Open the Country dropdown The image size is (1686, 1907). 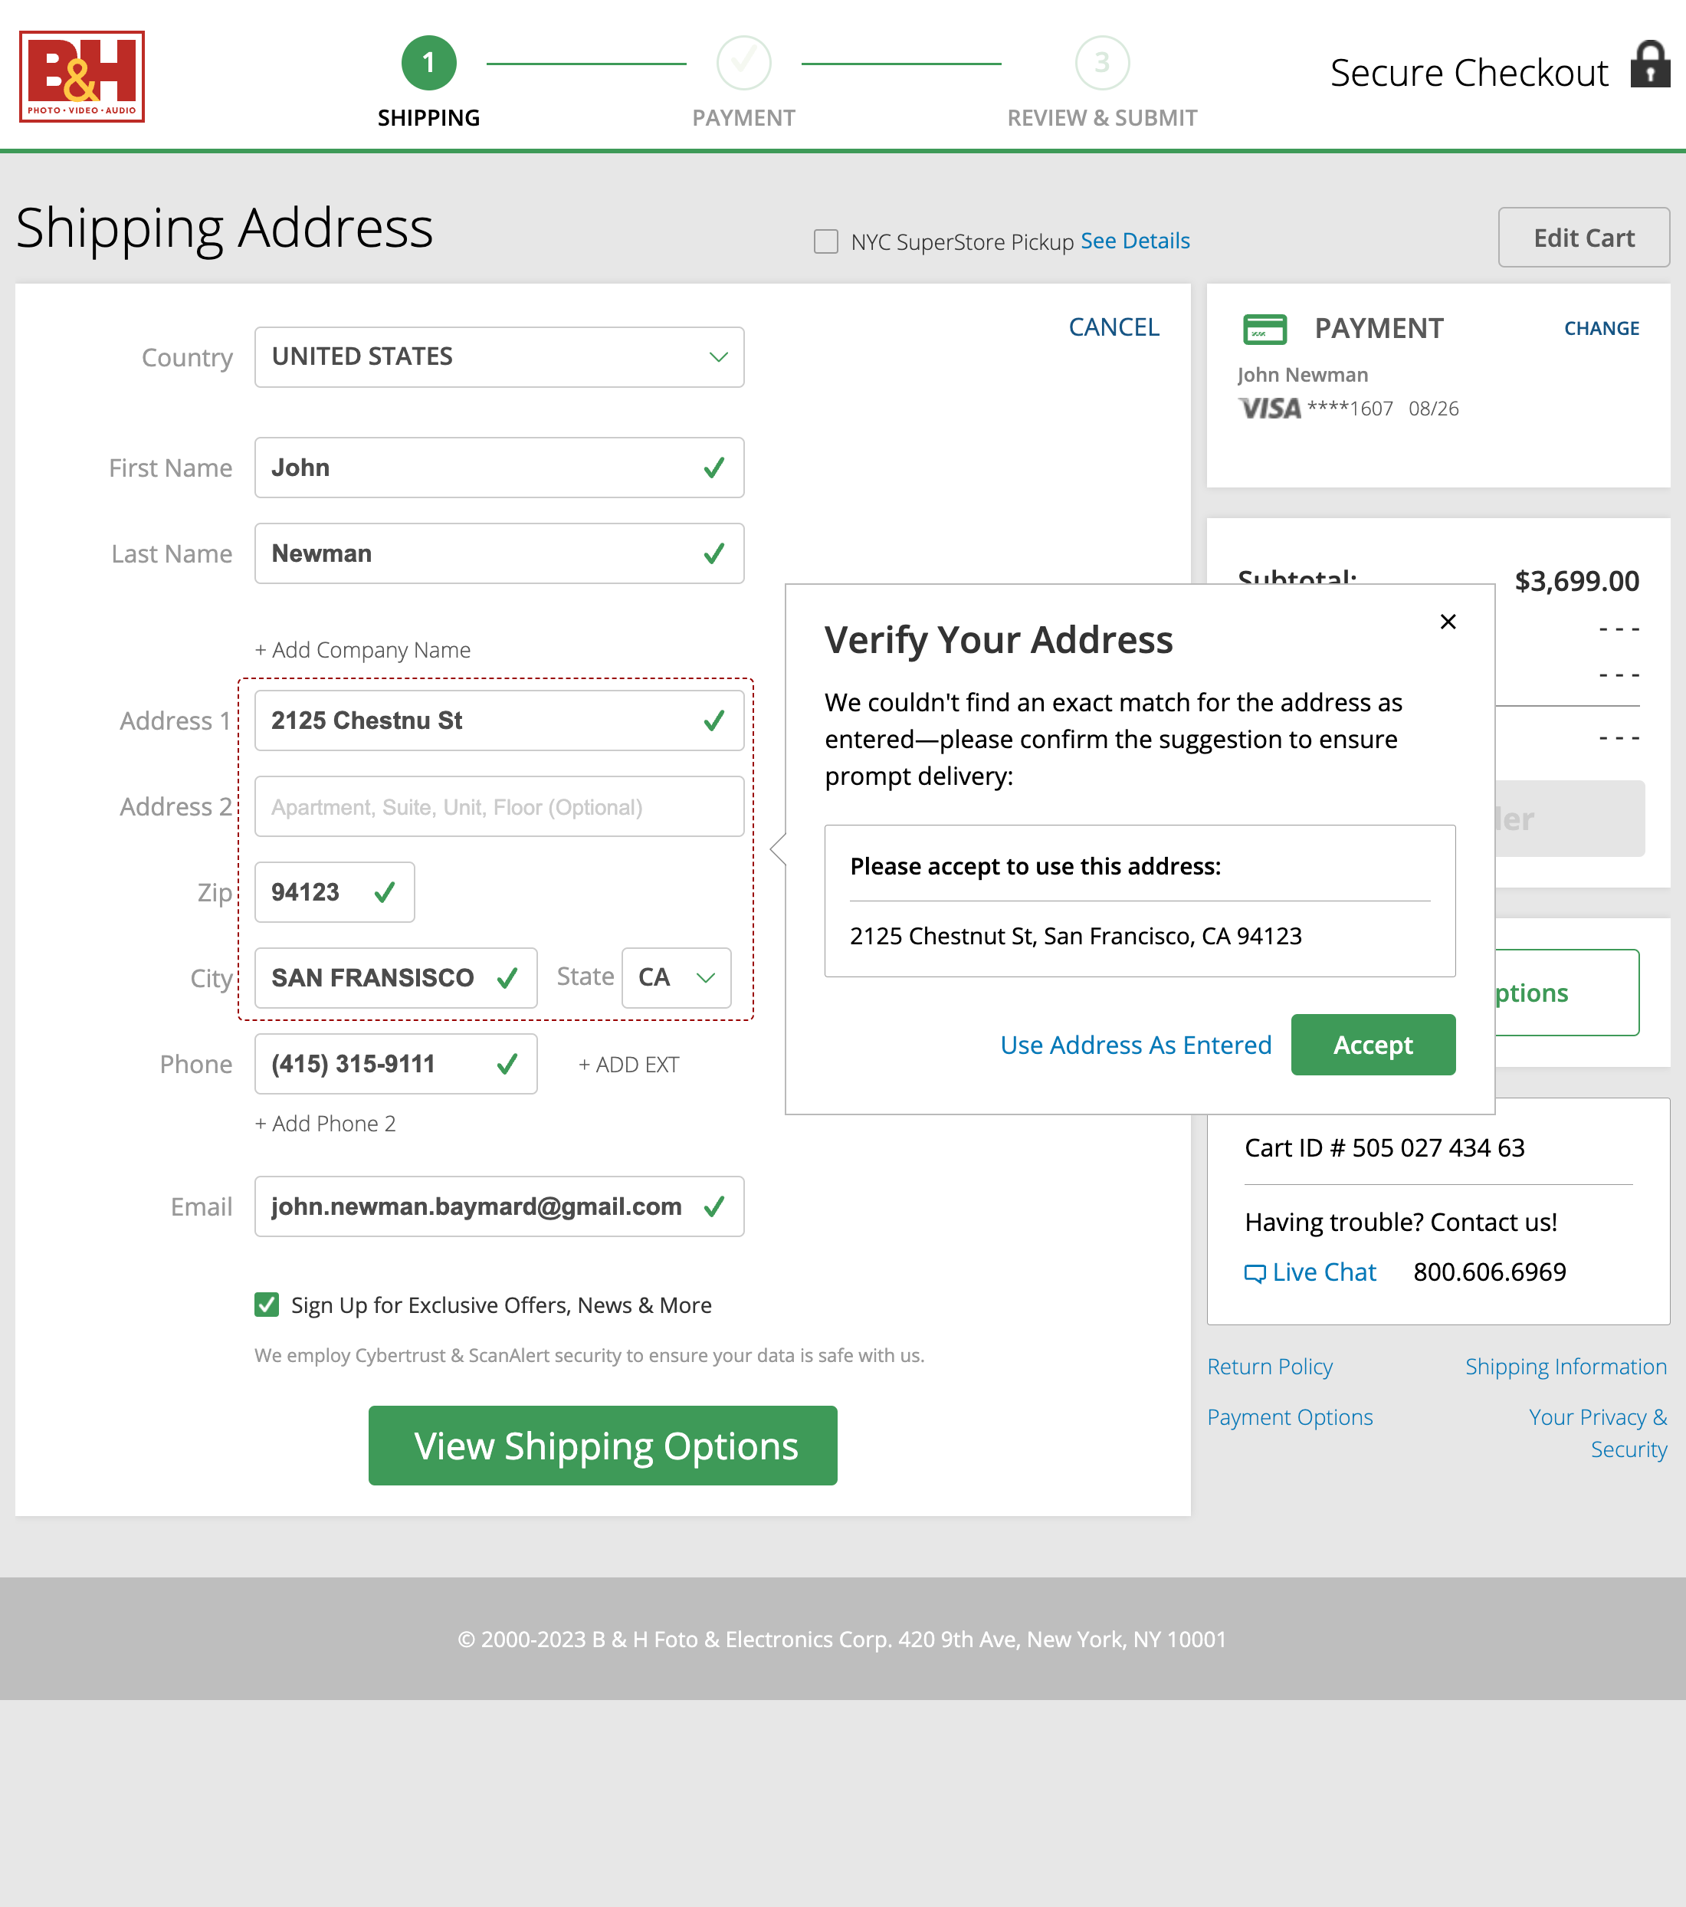499,357
